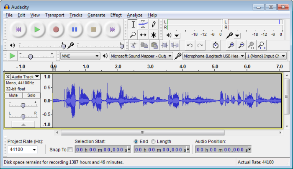Click the Silence audio icon

click(x=175, y=45)
